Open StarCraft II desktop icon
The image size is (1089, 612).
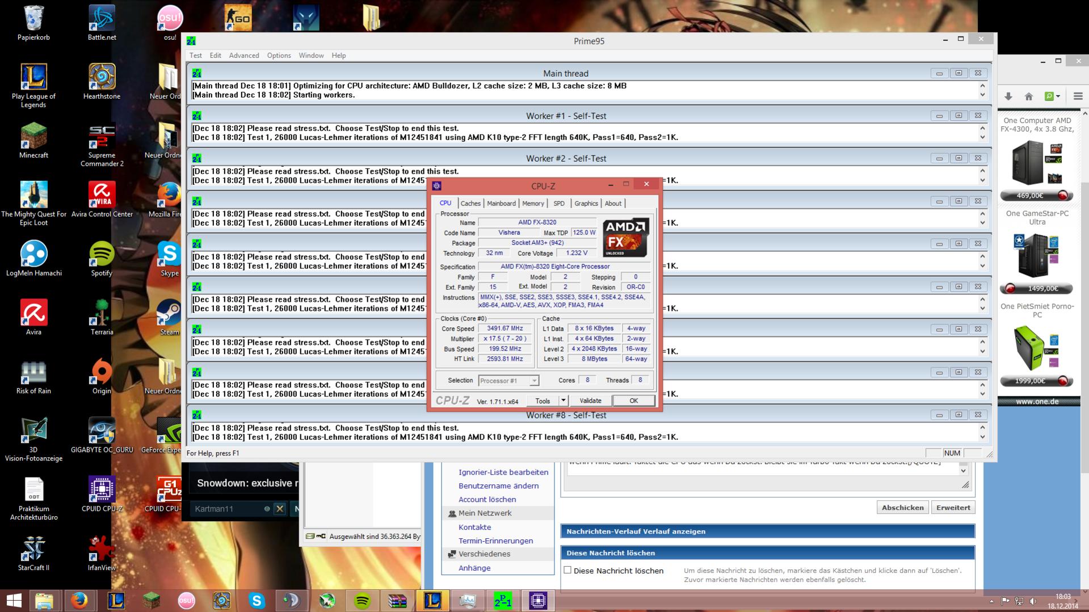click(33, 553)
